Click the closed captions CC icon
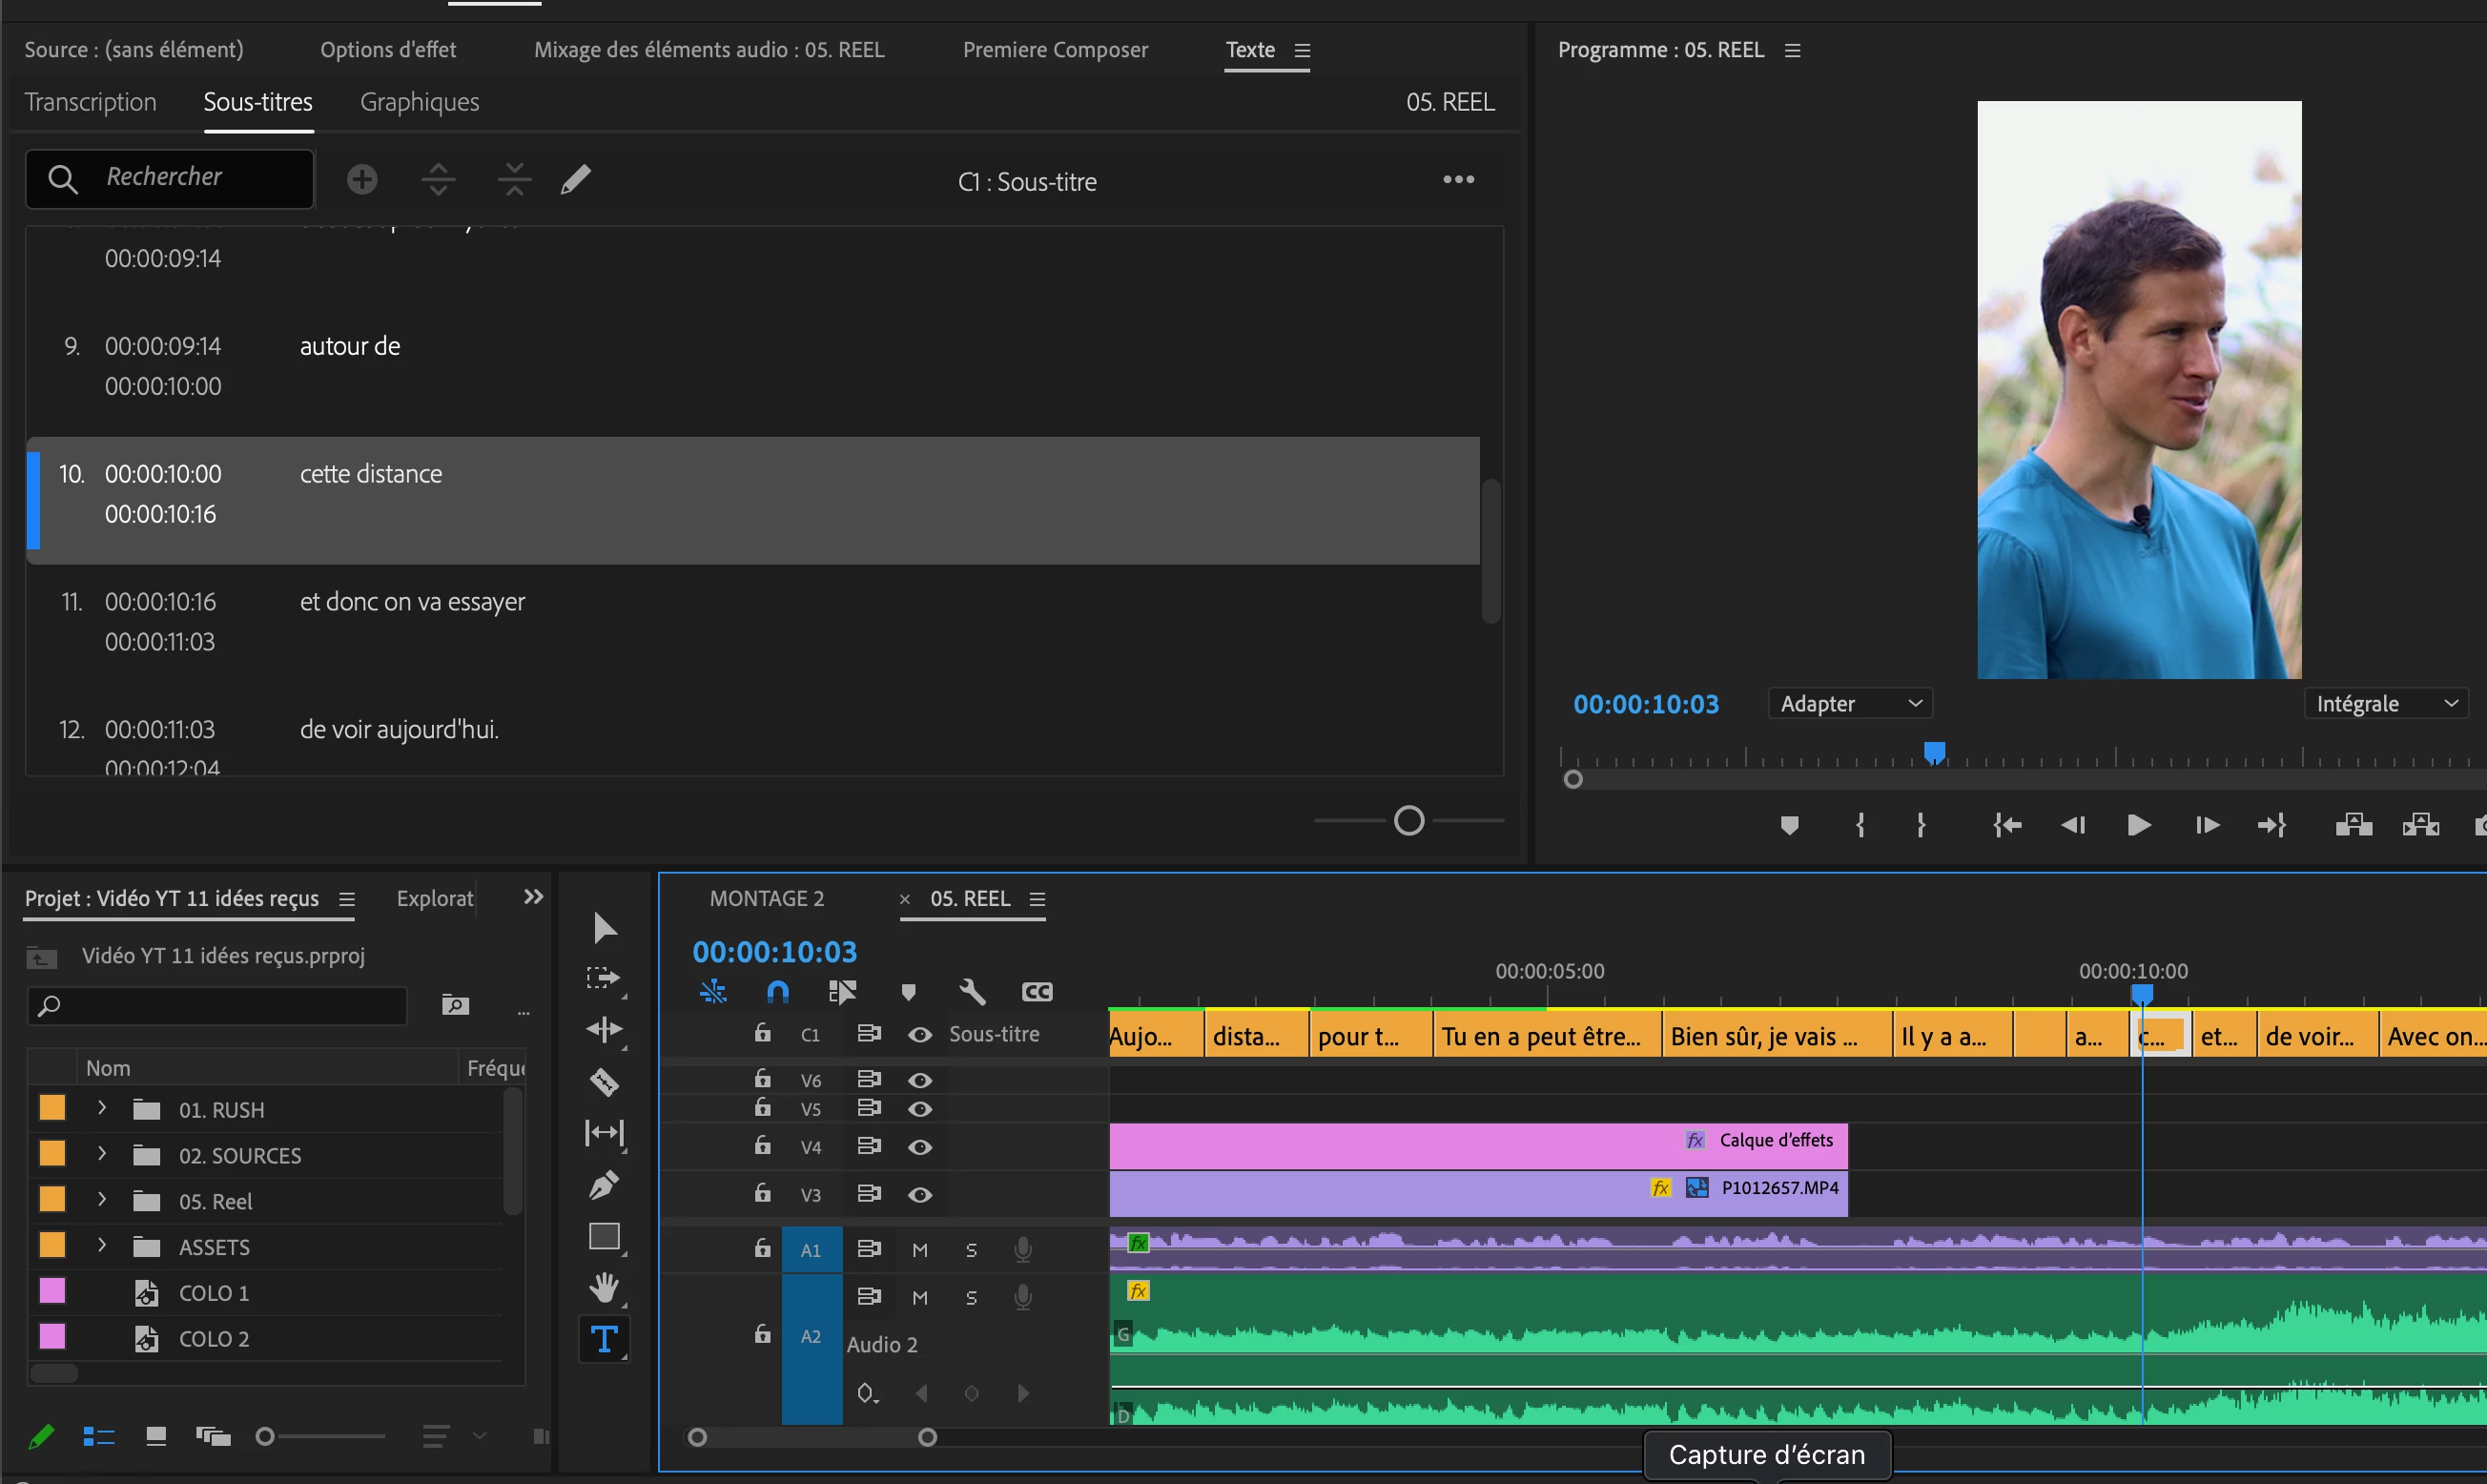The width and height of the screenshot is (2487, 1484). 1037,991
